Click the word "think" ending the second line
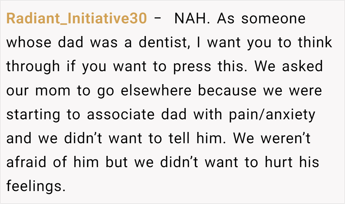345x204 pixels. 315,43
